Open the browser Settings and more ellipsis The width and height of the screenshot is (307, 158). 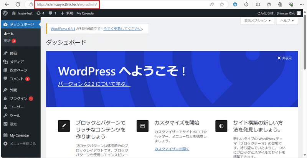302,4
